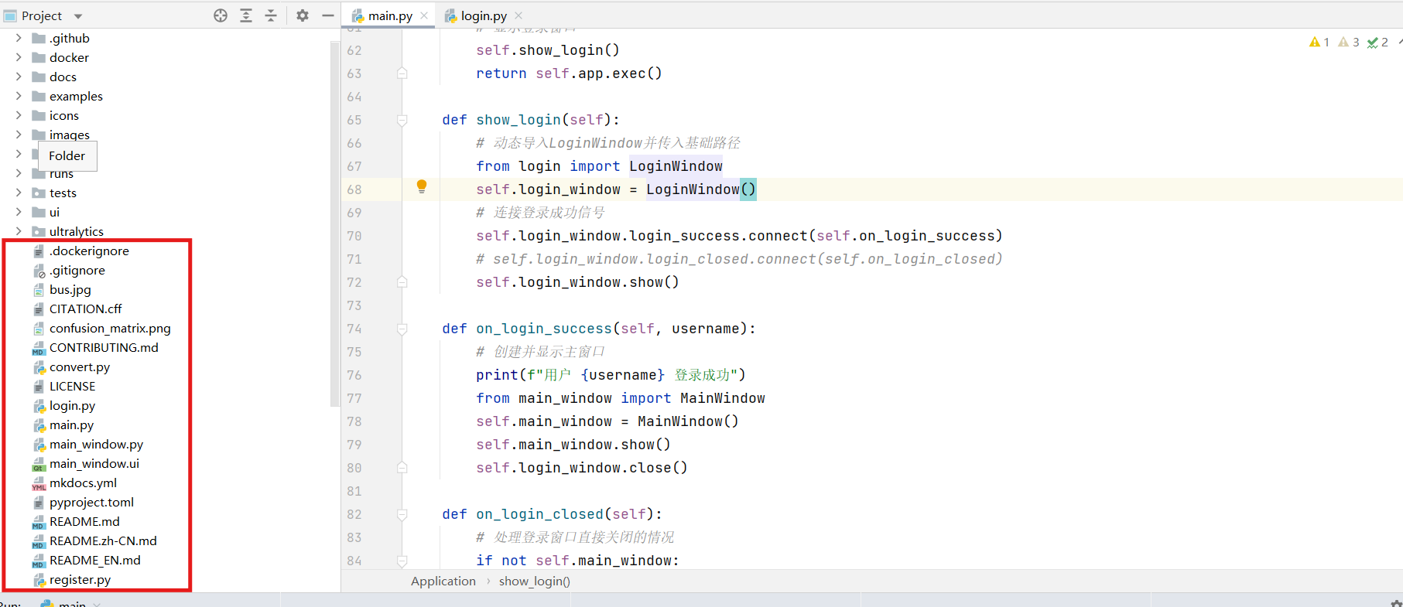1403x607 pixels.
Task: Select README_EN.md file
Action: tap(95, 560)
